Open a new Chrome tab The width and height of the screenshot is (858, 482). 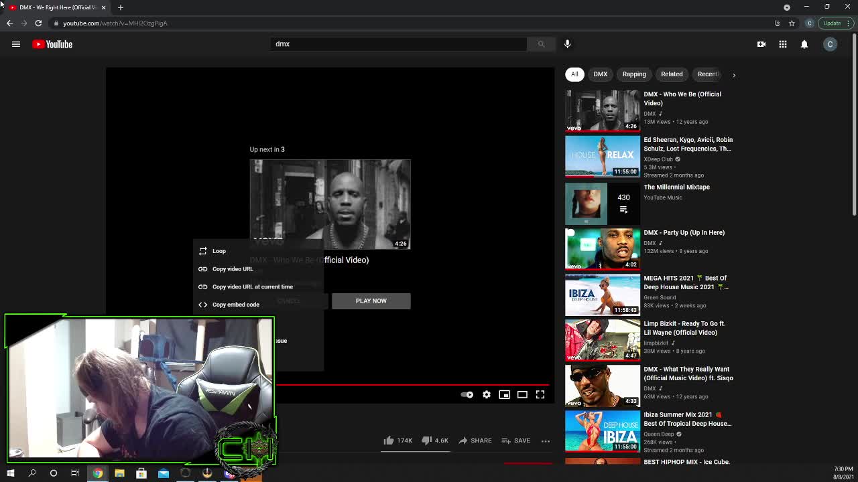(121, 7)
